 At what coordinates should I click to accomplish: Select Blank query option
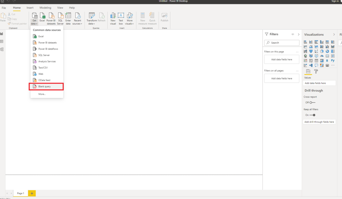(47, 87)
